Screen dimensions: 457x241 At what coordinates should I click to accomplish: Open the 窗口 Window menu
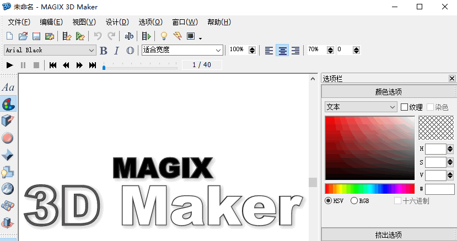pos(185,22)
